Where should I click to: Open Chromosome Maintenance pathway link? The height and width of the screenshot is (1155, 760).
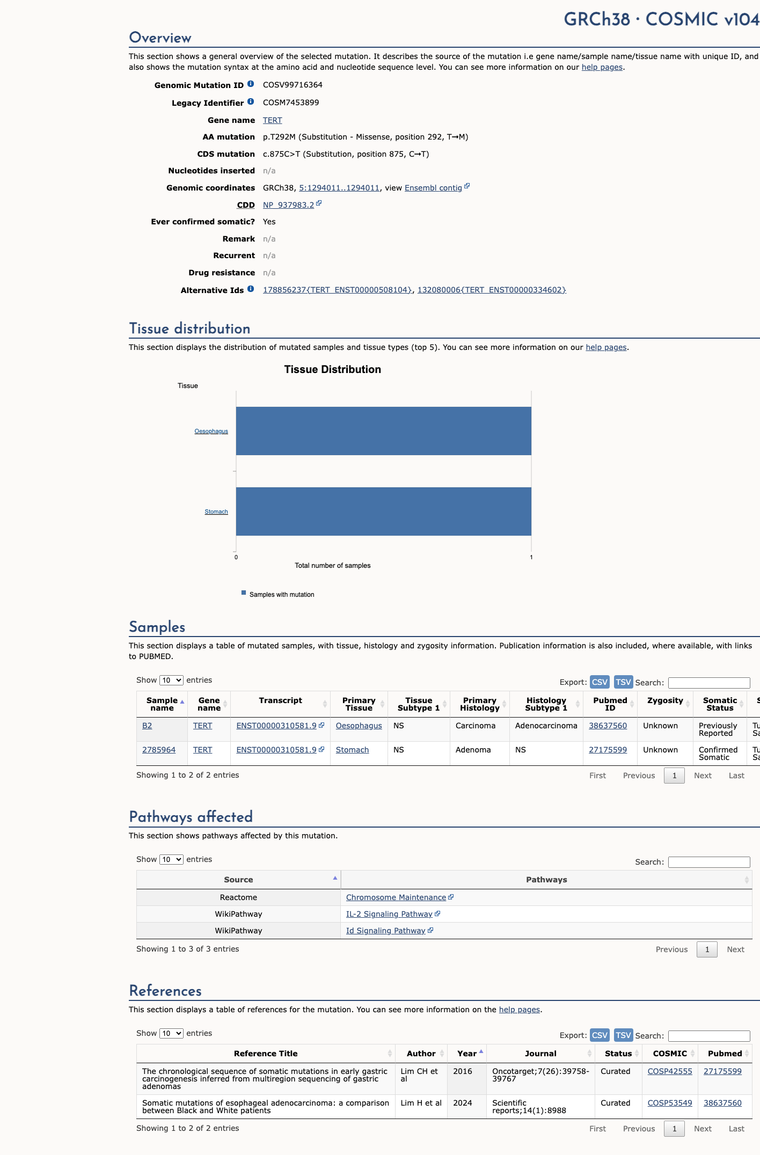coord(396,897)
